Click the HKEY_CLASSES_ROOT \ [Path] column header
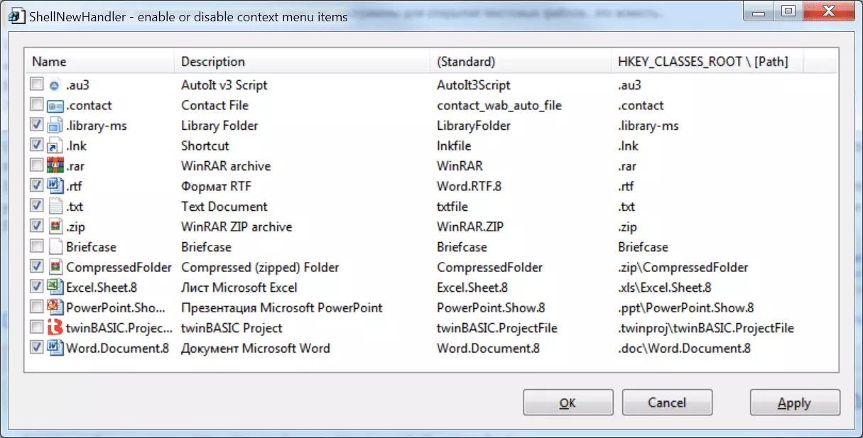The image size is (863, 438). click(x=707, y=62)
